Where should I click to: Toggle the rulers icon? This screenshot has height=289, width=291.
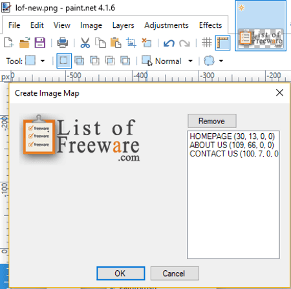pos(222,43)
